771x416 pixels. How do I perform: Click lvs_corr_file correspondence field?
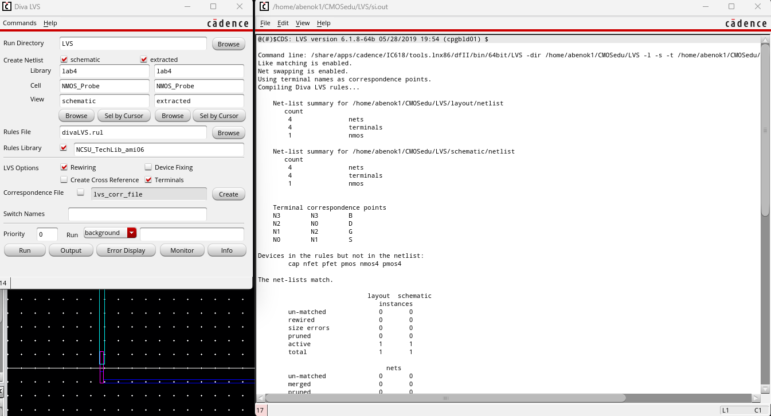149,194
